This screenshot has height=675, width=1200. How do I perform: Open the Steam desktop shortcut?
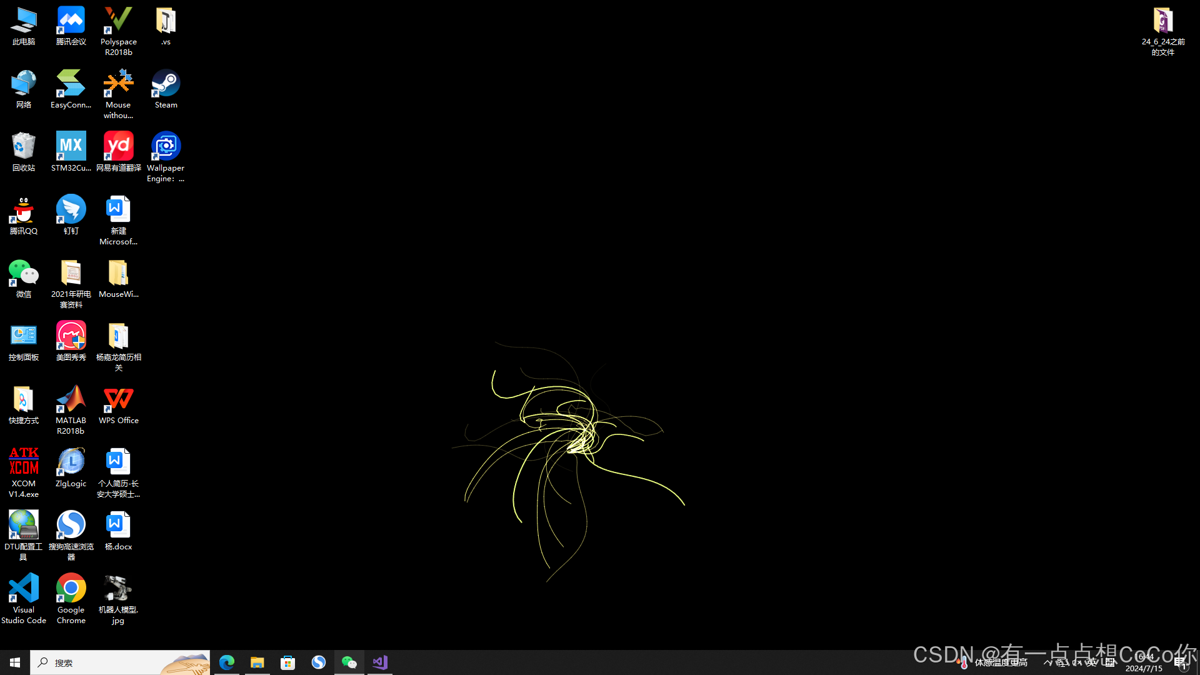tap(166, 87)
